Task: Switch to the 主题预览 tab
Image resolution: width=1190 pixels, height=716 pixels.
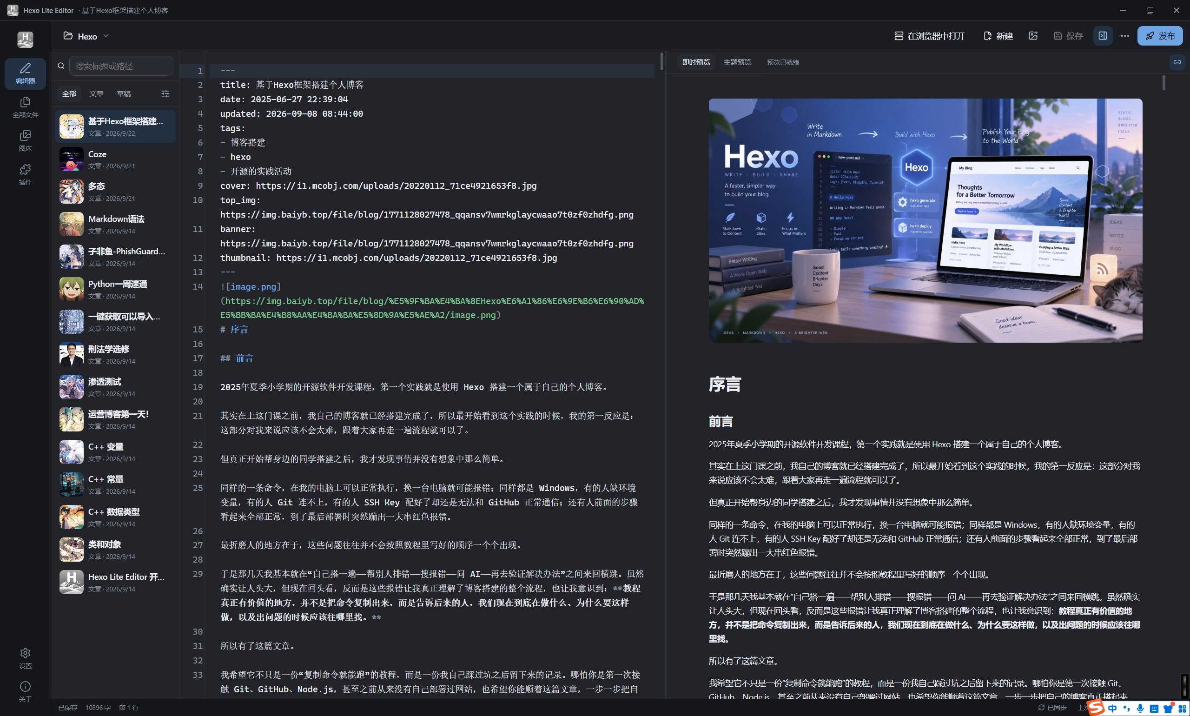Action: 737,62
